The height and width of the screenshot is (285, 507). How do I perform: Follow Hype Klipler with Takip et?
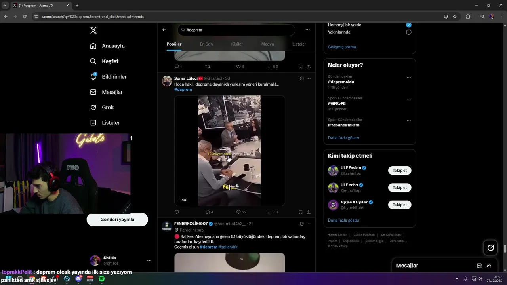point(400,205)
